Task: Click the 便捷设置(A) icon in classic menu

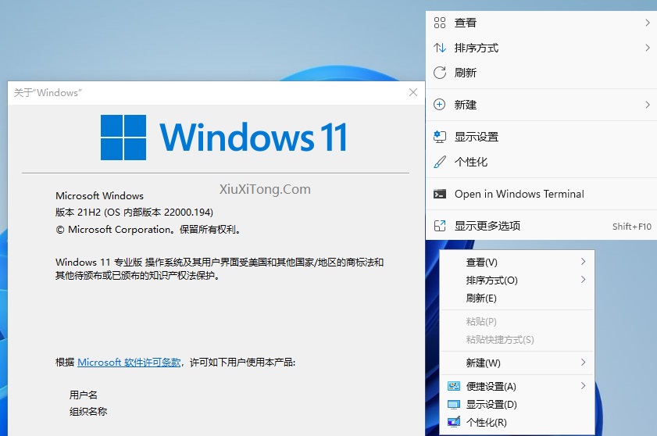Action: click(x=454, y=386)
